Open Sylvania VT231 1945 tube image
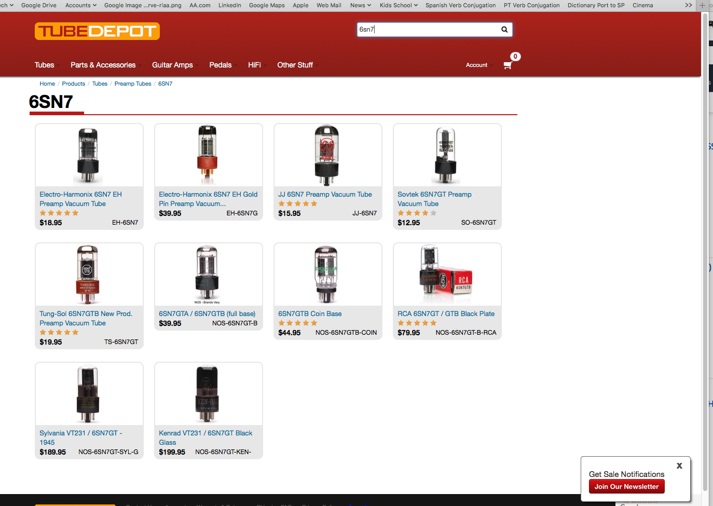Screen dimensions: 713x506 point(89,394)
